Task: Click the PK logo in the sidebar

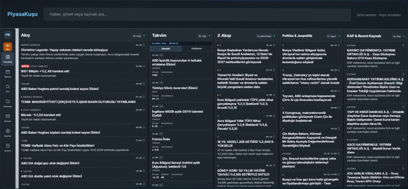Action: tap(8, 35)
